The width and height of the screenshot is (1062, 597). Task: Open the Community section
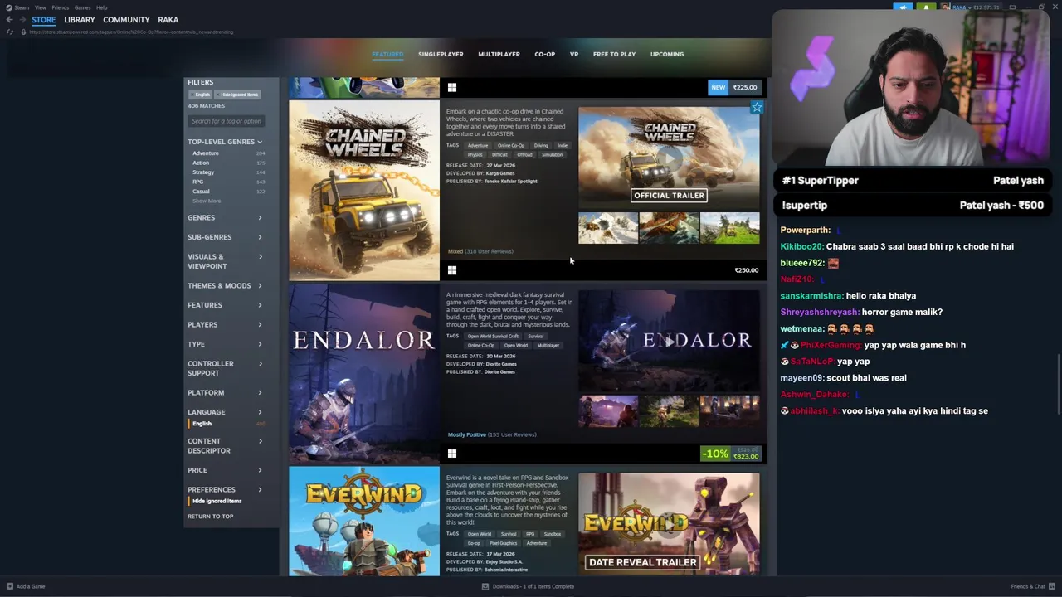click(x=126, y=19)
